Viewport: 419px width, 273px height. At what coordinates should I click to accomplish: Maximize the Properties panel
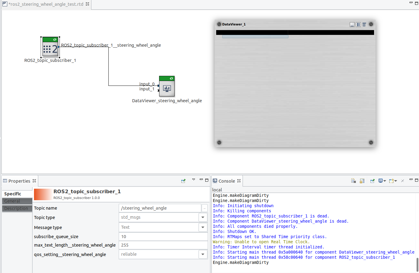tap(207, 180)
